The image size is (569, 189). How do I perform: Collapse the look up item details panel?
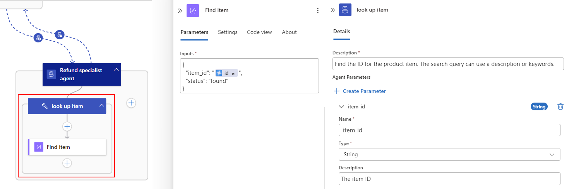click(x=332, y=10)
